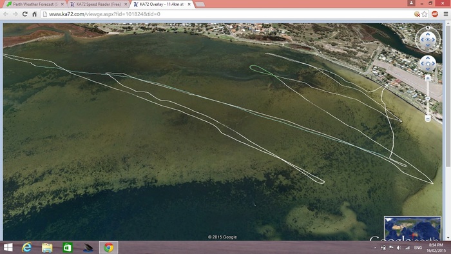Pan down using the move joystick arrow
Viewport: 451px width, 254px height.
(428, 69)
